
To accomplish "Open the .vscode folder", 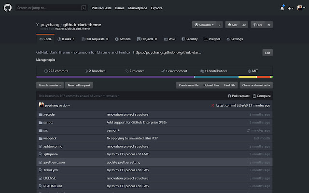I will [49, 115].
